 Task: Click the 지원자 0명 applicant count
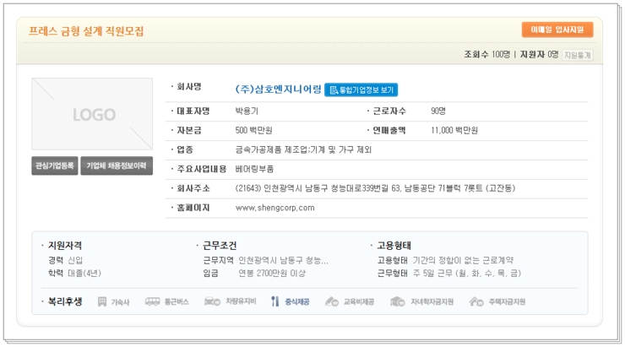(x=539, y=55)
